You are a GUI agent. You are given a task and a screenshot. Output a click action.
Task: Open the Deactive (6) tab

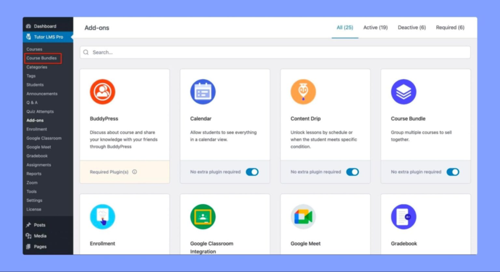pyautogui.click(x=411, y=27)
